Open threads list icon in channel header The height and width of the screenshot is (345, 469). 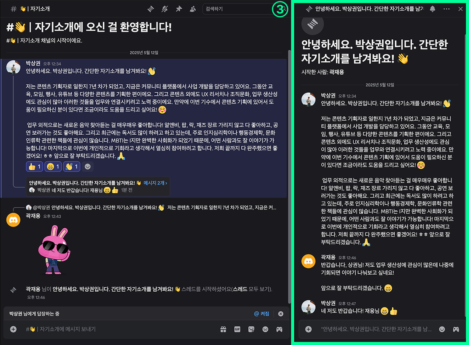click(x=151, y=9)
